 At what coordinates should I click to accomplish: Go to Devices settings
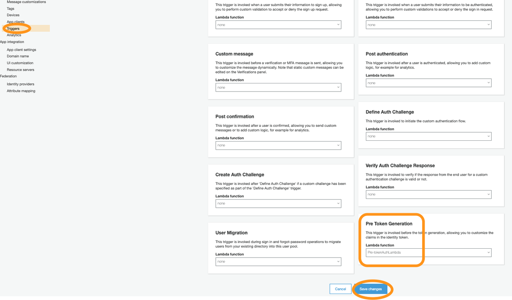(13, 15)
